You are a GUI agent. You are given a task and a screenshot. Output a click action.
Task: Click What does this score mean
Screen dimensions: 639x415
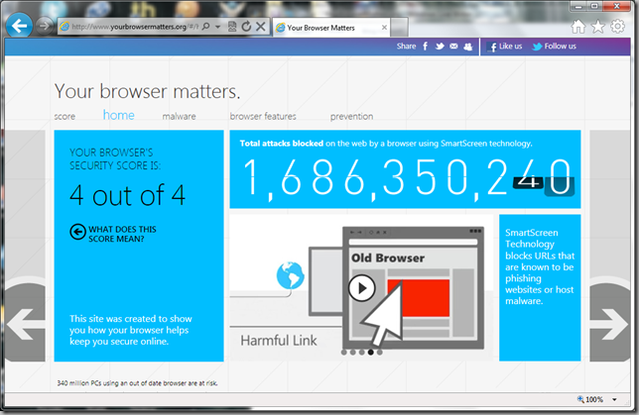pyautogui.click(x=122, y=234)
